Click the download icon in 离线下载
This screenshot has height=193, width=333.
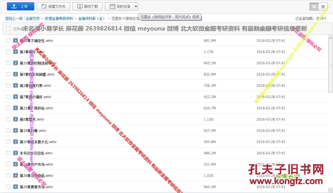80,7
